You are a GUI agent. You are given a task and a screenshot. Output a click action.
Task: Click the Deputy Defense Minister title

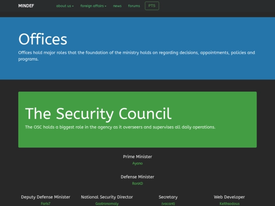pos(46,197)
